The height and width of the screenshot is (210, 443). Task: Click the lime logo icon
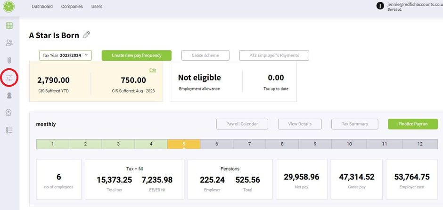tap(9, 7)
